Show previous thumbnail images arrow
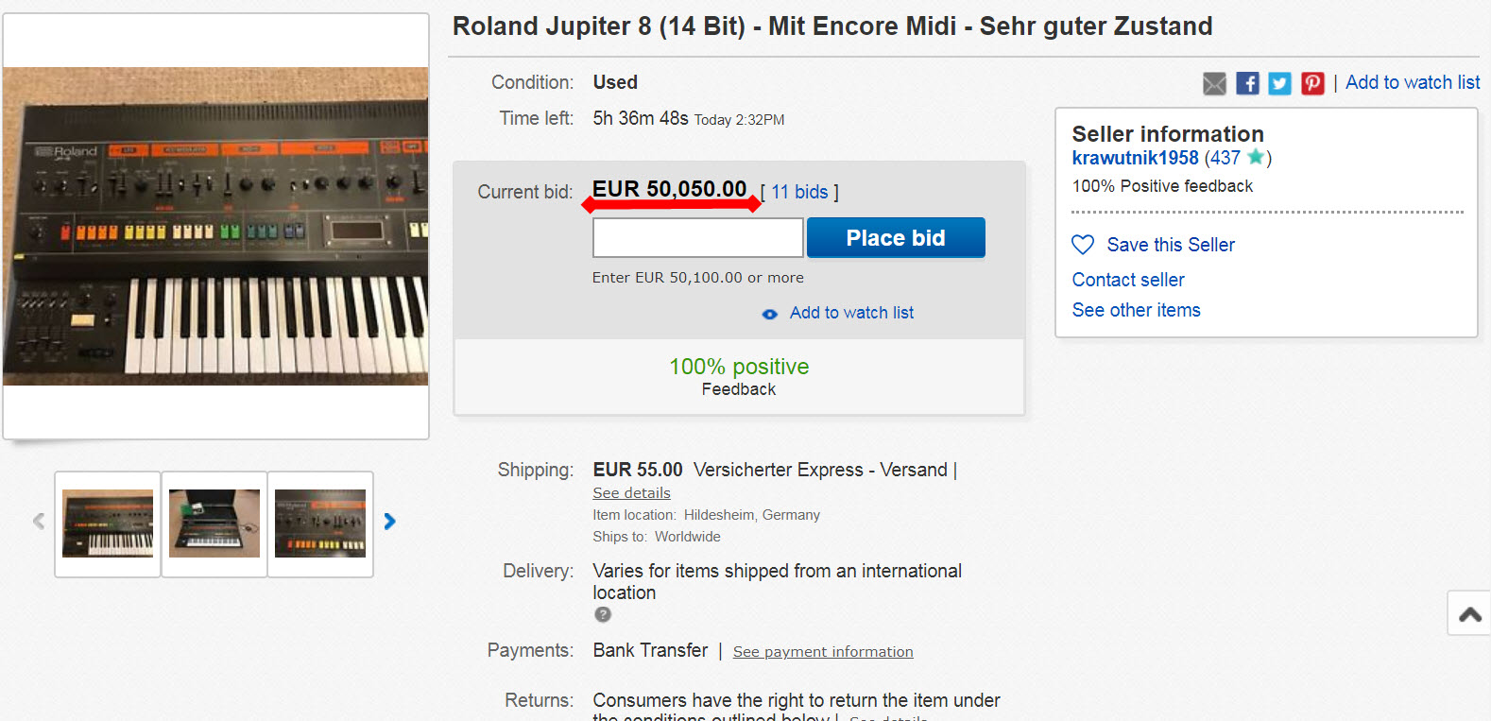Viewport: 1491px width, 721px height. (39, 521)
